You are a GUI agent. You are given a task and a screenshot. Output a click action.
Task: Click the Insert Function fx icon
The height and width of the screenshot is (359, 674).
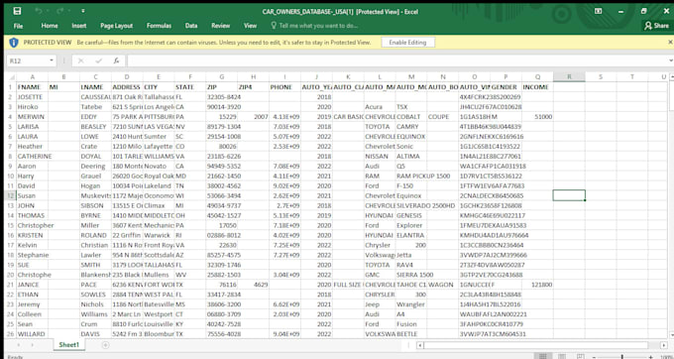(116, 61)
